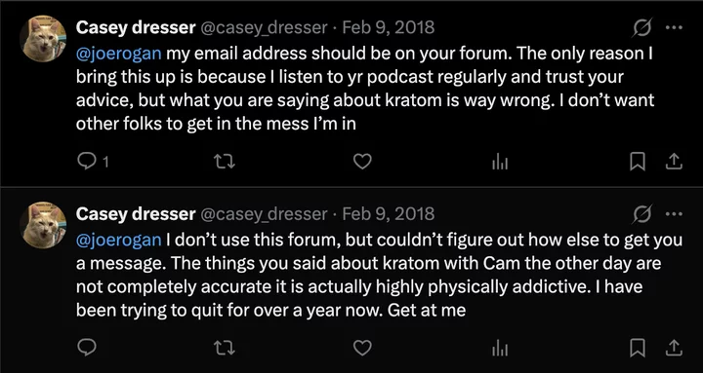Screen dimensions: 703x373
Task: Open Grok slash icon on first tweet
Action: (x=642, y=28)
